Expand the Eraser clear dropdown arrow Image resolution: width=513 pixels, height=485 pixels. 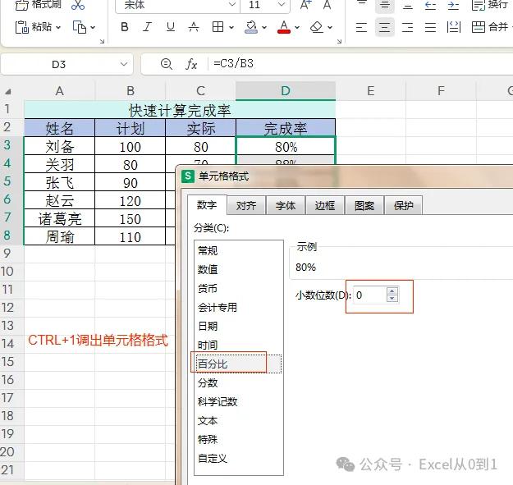330,27
